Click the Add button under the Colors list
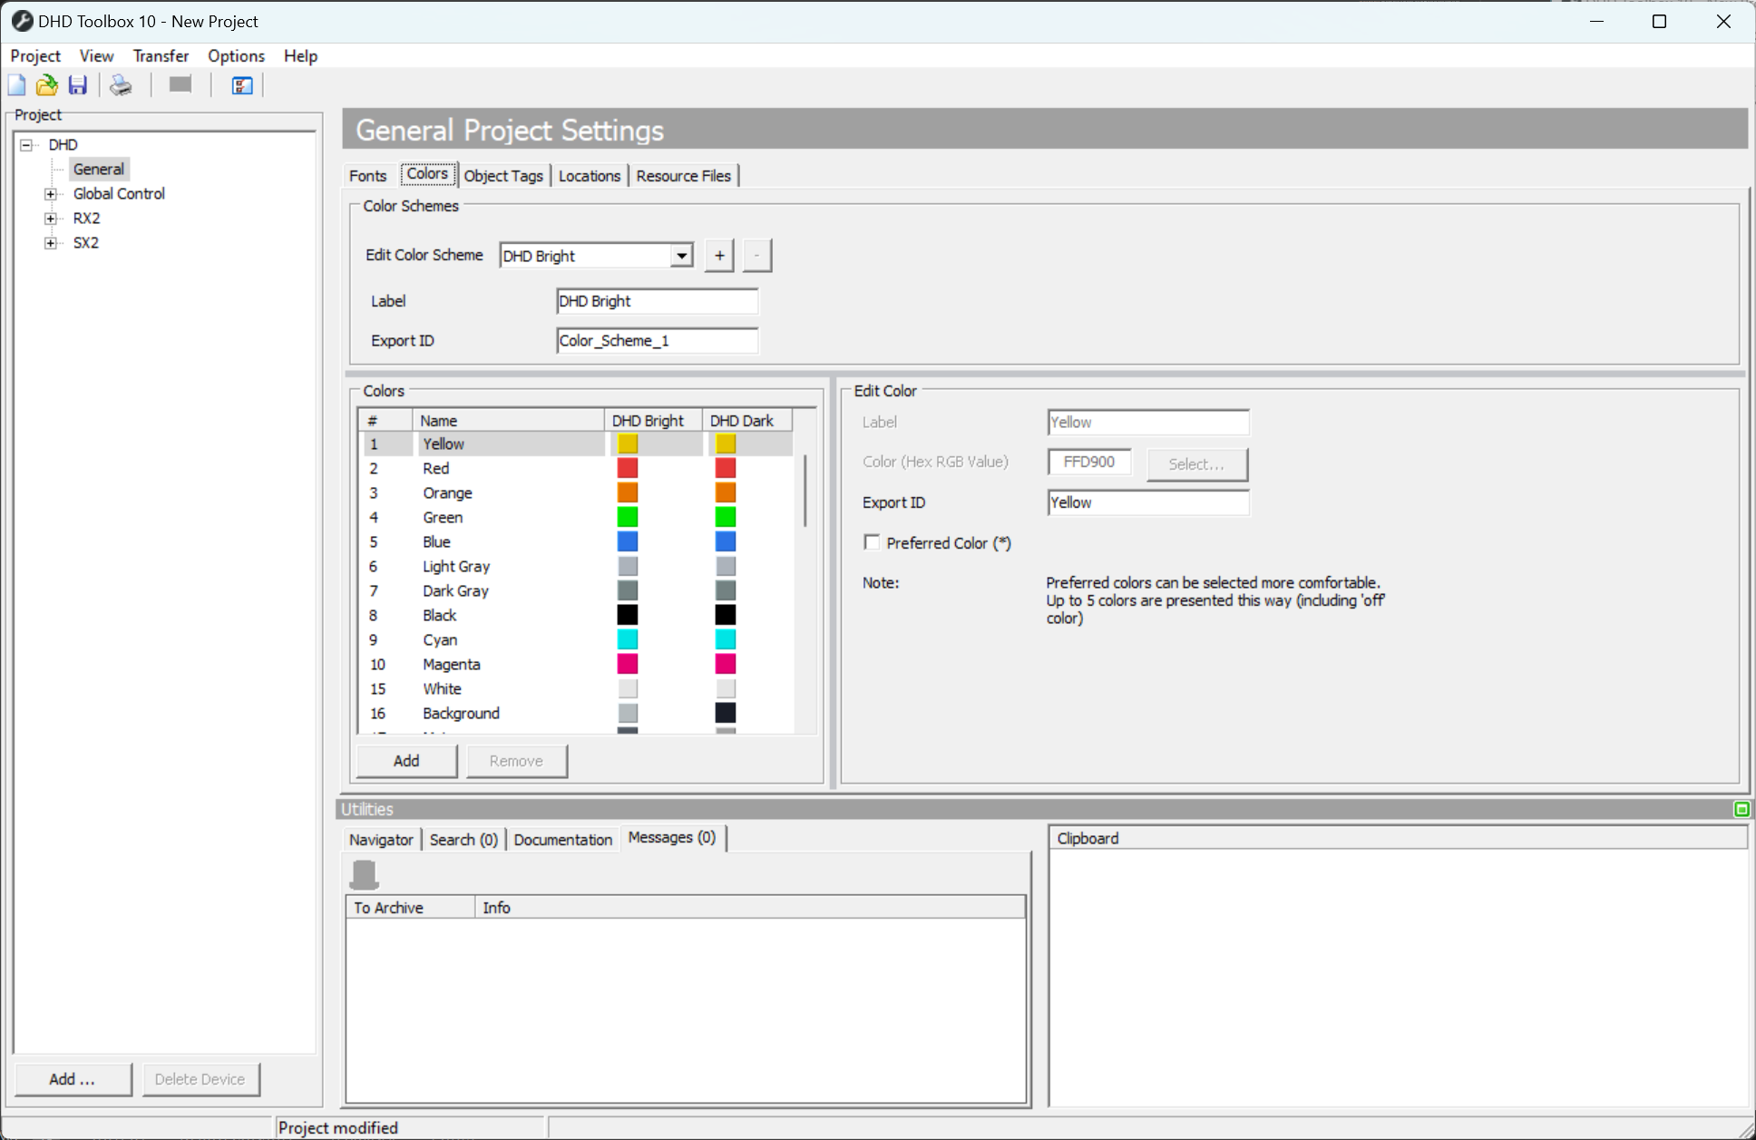1756x1140 pixels. [x=405, y=760]
